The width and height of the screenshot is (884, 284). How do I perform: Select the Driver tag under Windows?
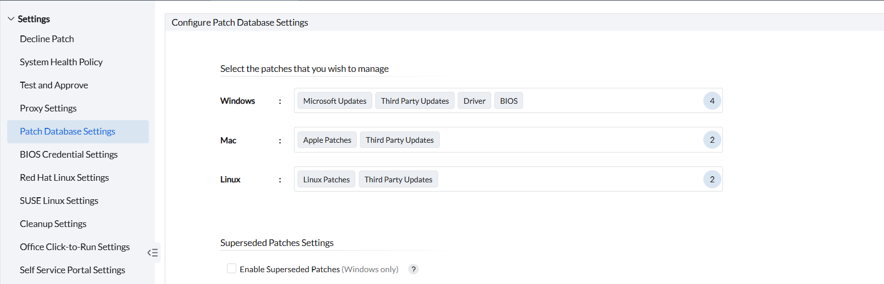[474, 101]
